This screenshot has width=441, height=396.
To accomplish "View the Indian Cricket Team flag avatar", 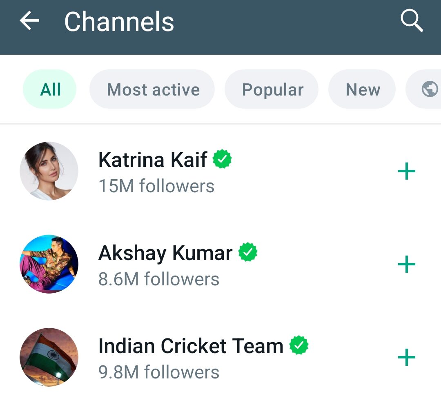I will (49, 357).
